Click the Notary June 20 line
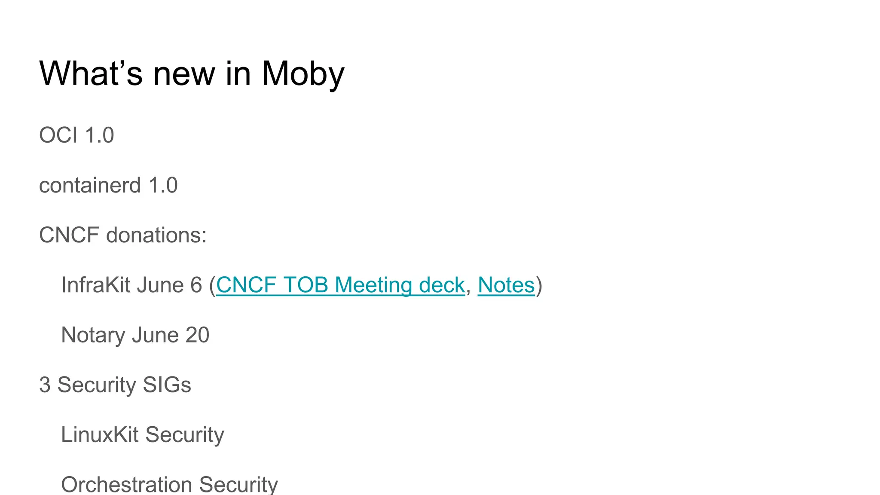This screenshot has height=495, width=880. point(135,335)
